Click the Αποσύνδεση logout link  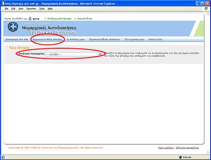(85, 19)
